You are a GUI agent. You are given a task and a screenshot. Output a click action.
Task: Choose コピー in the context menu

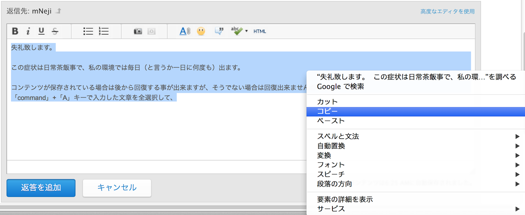tap(415, 111)
